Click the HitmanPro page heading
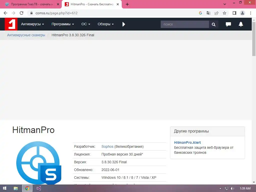Screen dimensions: 256x192 pos(33,130)
